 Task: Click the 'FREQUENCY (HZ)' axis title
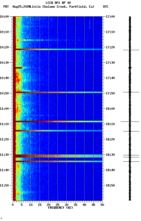61,208
